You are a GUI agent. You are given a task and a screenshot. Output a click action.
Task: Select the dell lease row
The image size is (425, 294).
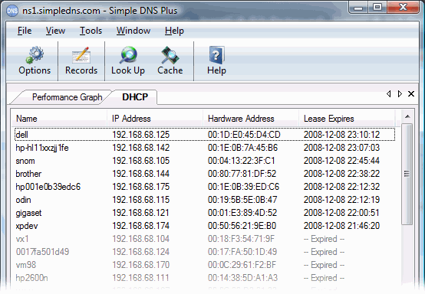coord(205,135)
